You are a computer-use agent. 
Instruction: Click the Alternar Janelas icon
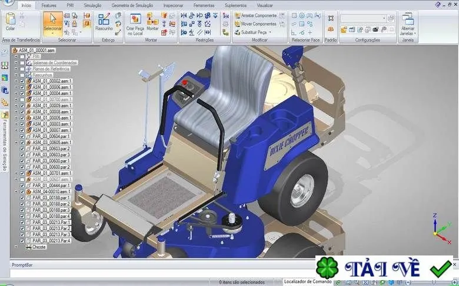(408, 23)
